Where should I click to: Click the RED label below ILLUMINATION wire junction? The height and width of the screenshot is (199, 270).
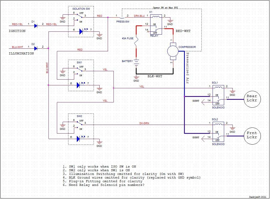pos(80,49)
